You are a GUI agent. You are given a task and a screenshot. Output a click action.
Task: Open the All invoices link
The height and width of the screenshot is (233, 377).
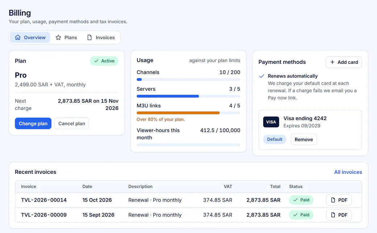pos(348,172)
